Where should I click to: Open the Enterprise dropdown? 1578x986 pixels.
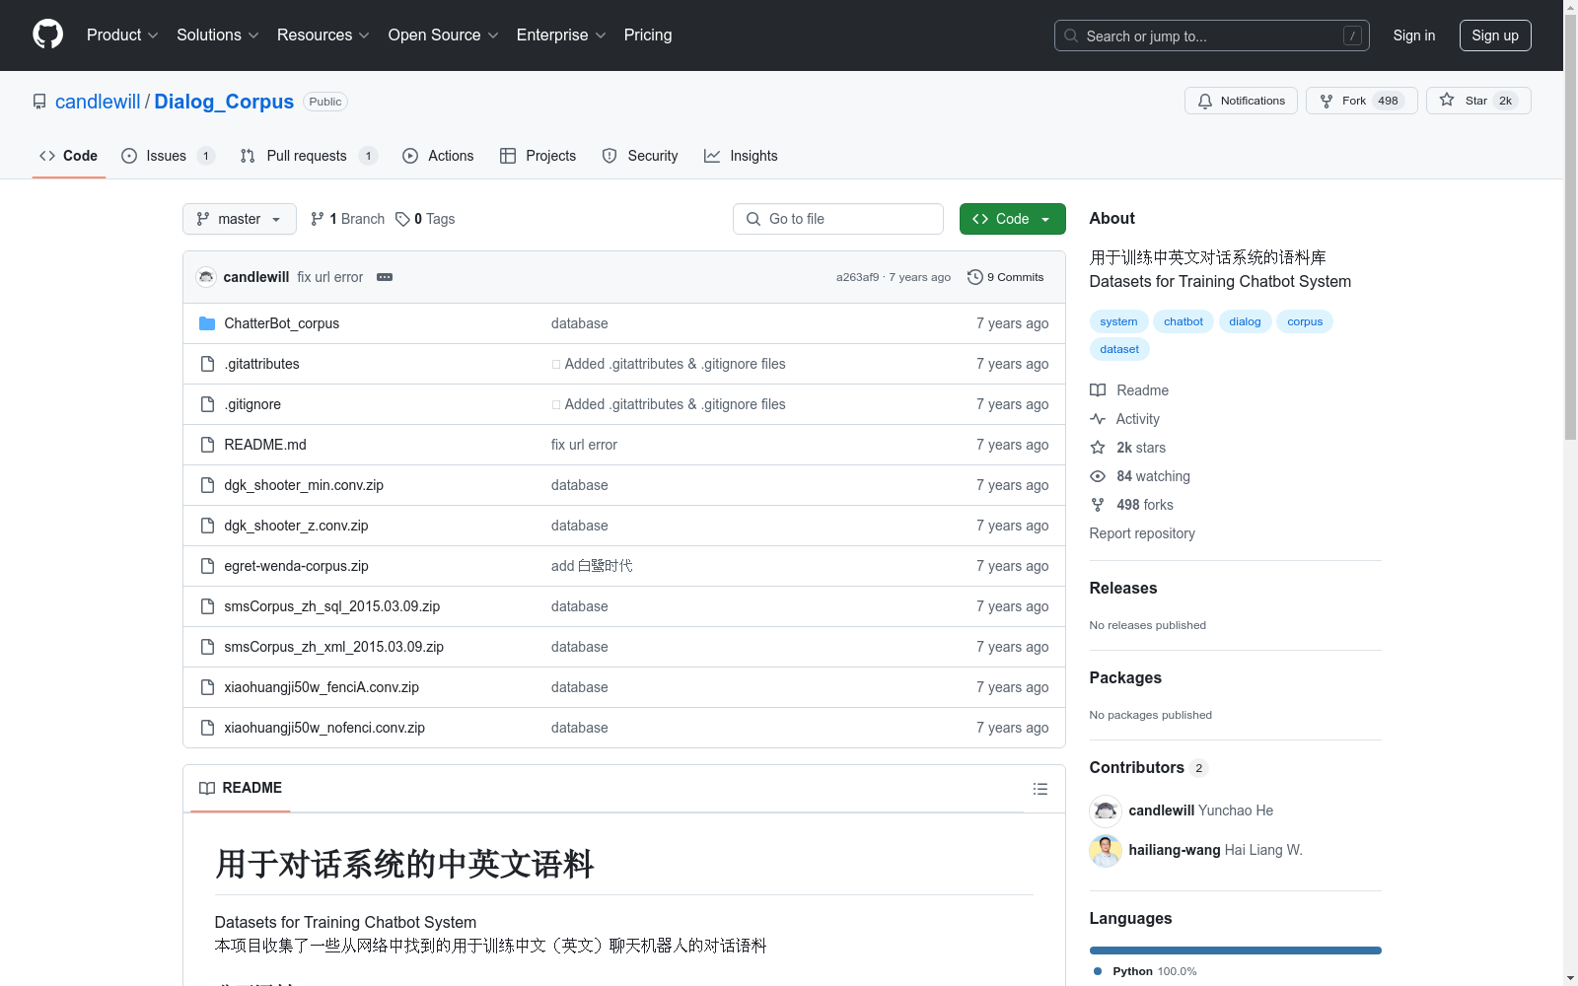tap(561, 35)
